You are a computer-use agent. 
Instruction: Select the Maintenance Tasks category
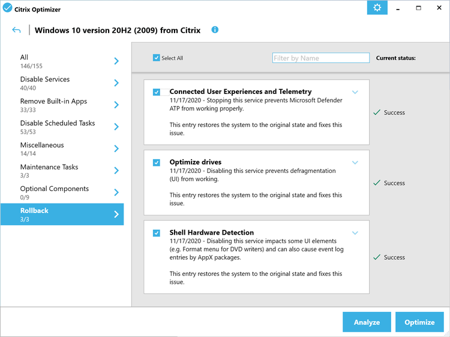click(x=62, y=171)
